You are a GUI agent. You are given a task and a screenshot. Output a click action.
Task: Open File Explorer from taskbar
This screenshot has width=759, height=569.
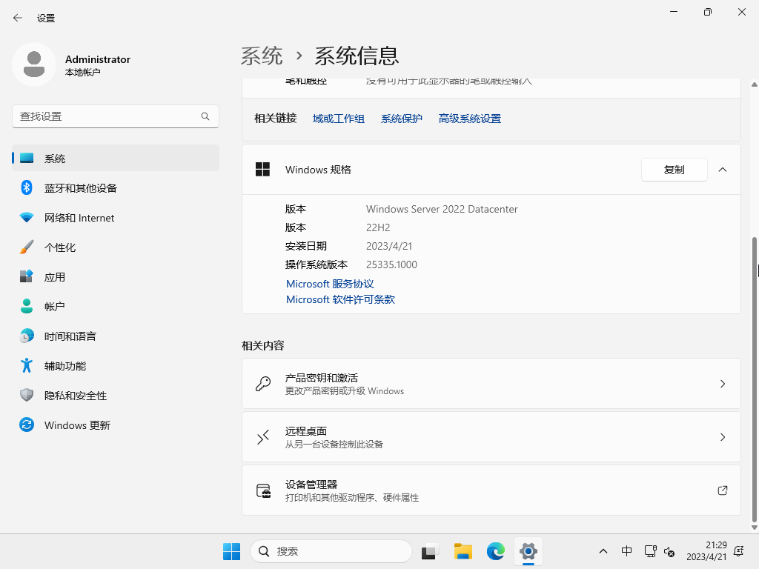(x=463, y=551)
